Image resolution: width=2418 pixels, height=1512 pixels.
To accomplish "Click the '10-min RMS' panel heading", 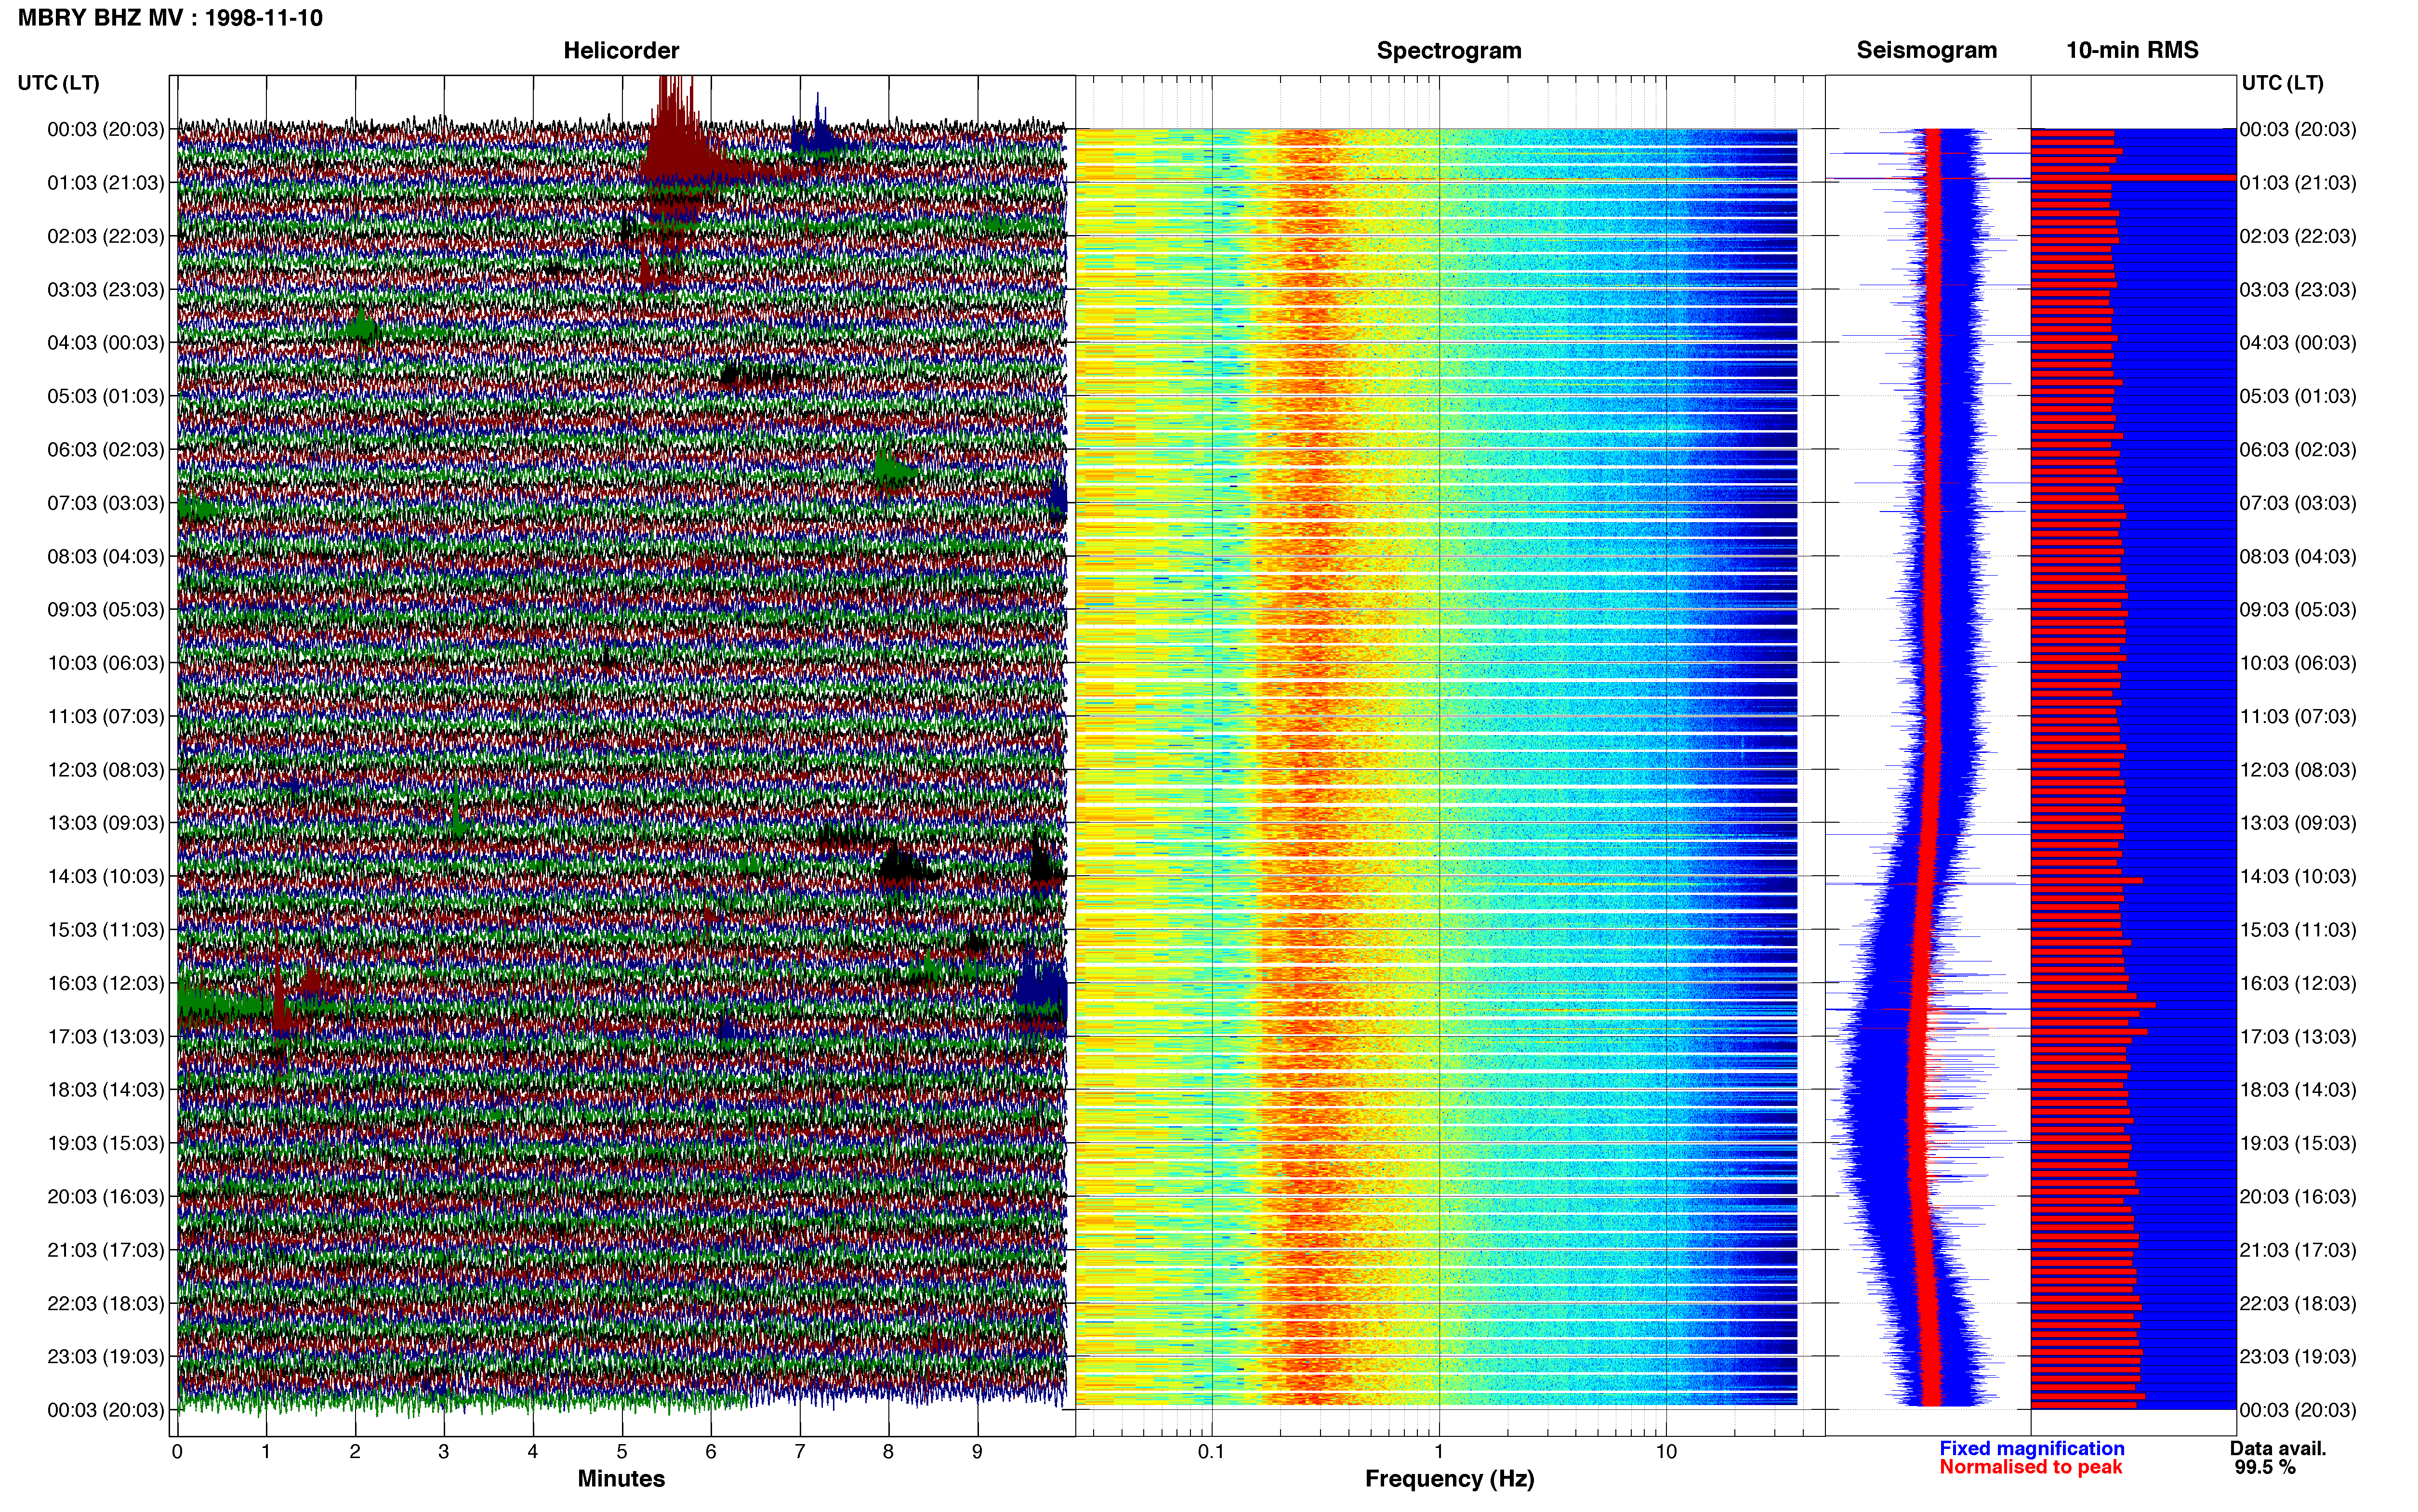I will (2132, 50).
